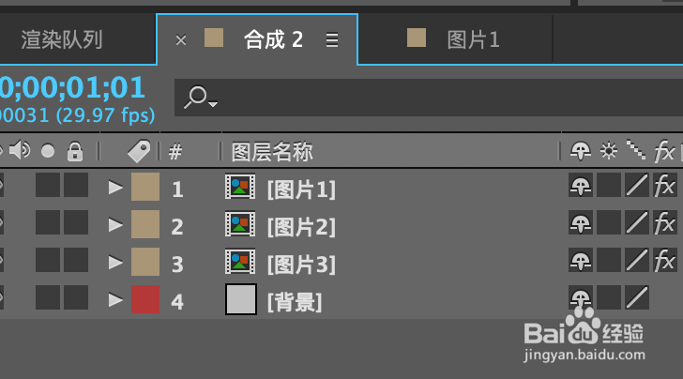683x379 pixels.
Task: Switch to the 图片1 composition tab
Action: click(473, 39)
